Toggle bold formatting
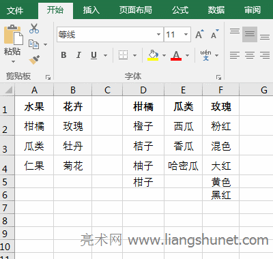Screen dimensions: 273x259 click(63, 55)
